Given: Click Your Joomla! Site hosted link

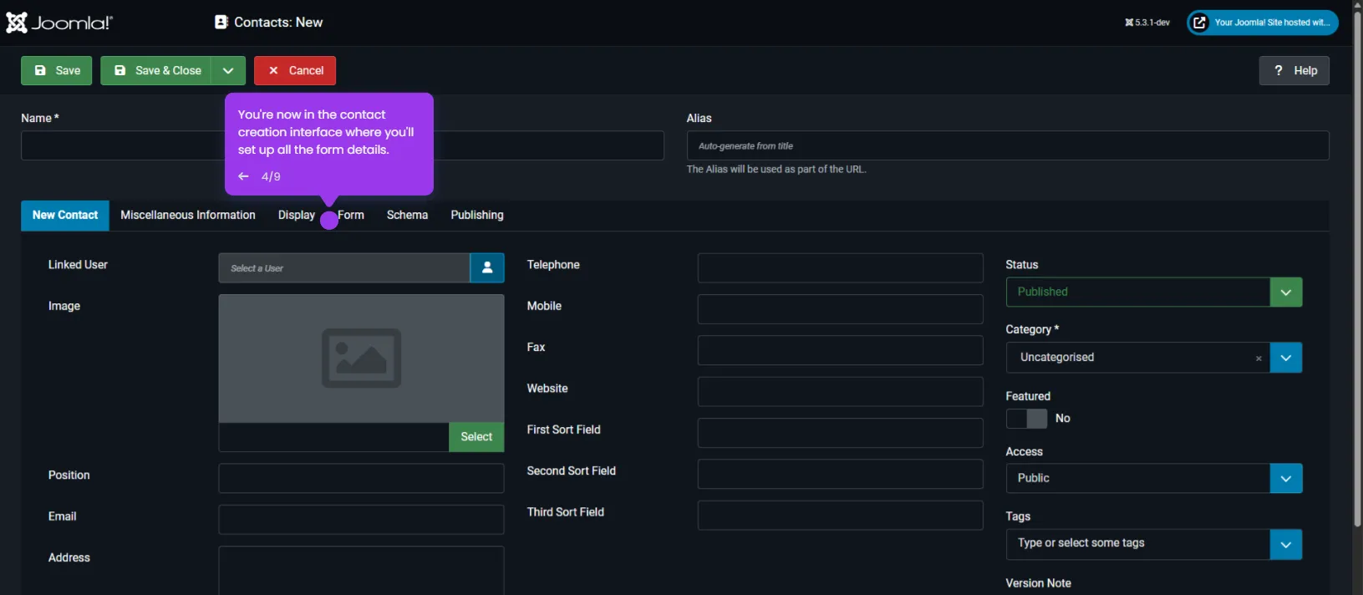Looking at the screenshot, I should [1263, 23].
